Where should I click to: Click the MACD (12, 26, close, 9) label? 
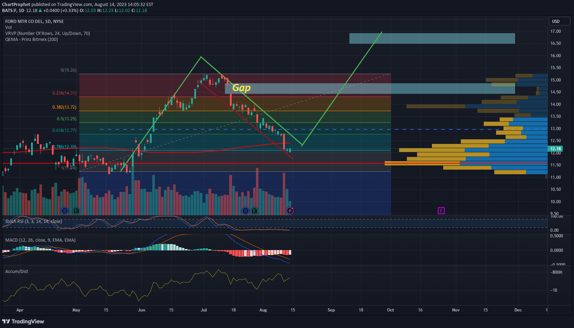tap(40, 240)
